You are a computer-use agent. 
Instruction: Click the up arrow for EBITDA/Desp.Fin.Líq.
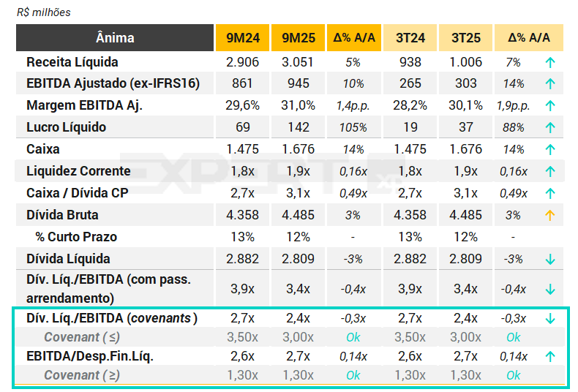[550, 356]
